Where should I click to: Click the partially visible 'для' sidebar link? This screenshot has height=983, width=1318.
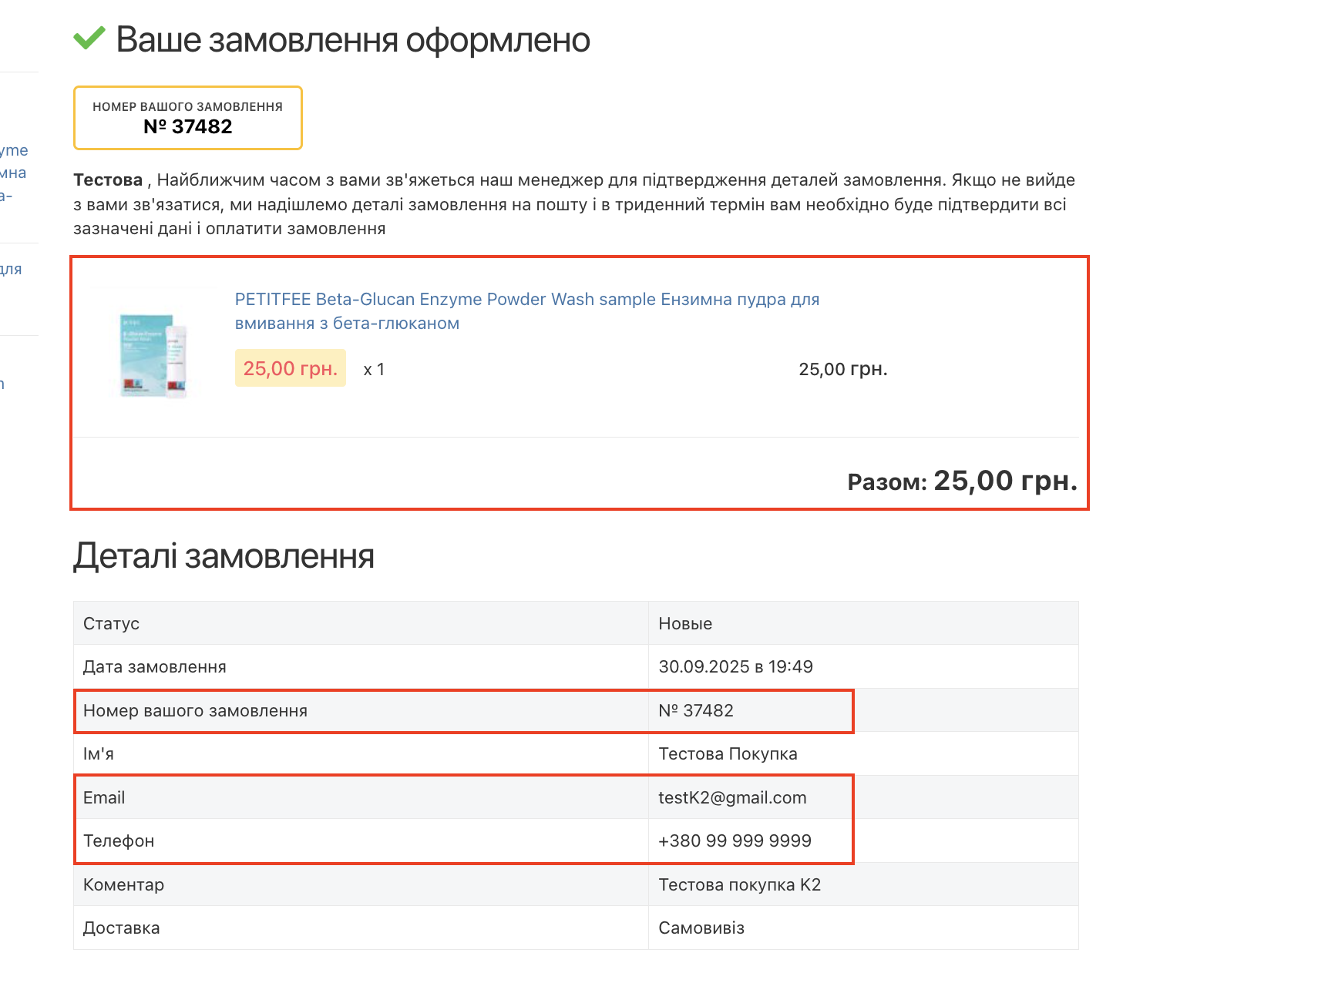[x=11, y=269]
